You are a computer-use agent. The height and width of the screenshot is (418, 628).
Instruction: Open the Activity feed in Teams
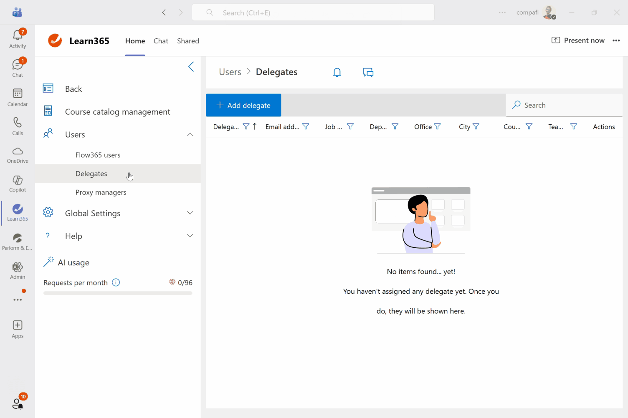pyautogui.click(x=18, y=39)
